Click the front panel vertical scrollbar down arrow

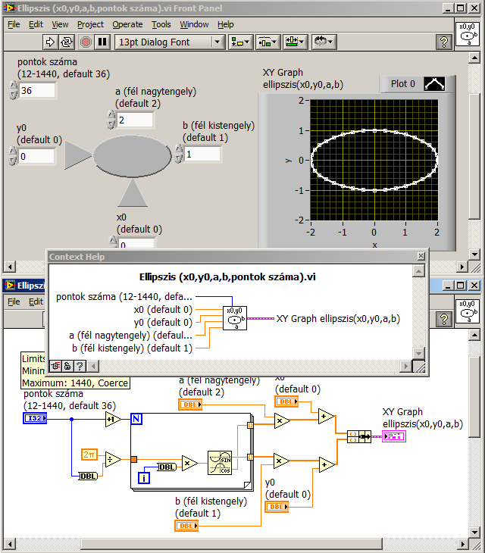474,254
